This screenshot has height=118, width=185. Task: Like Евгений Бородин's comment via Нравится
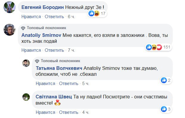pyautogui.click(x=31, y=17)
